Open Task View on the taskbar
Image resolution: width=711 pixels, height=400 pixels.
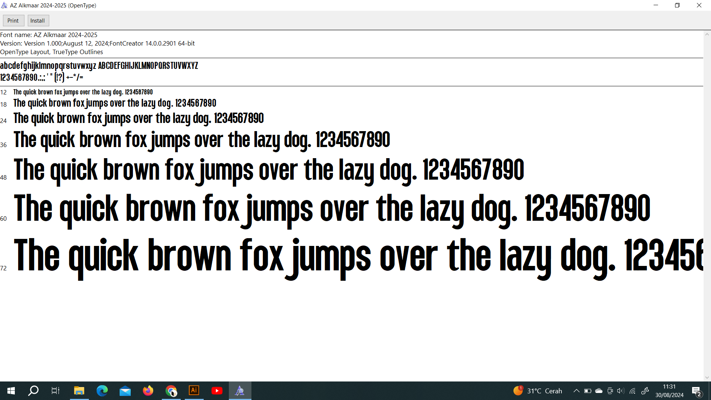56,391
